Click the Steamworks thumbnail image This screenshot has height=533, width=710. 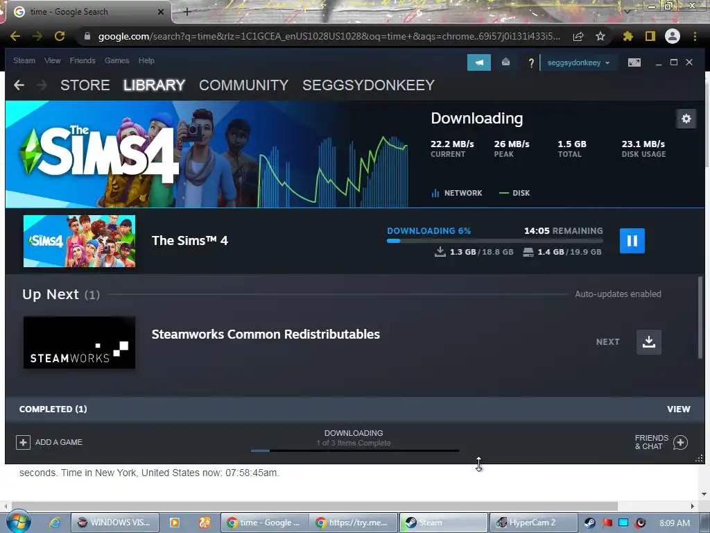[79, 343]
